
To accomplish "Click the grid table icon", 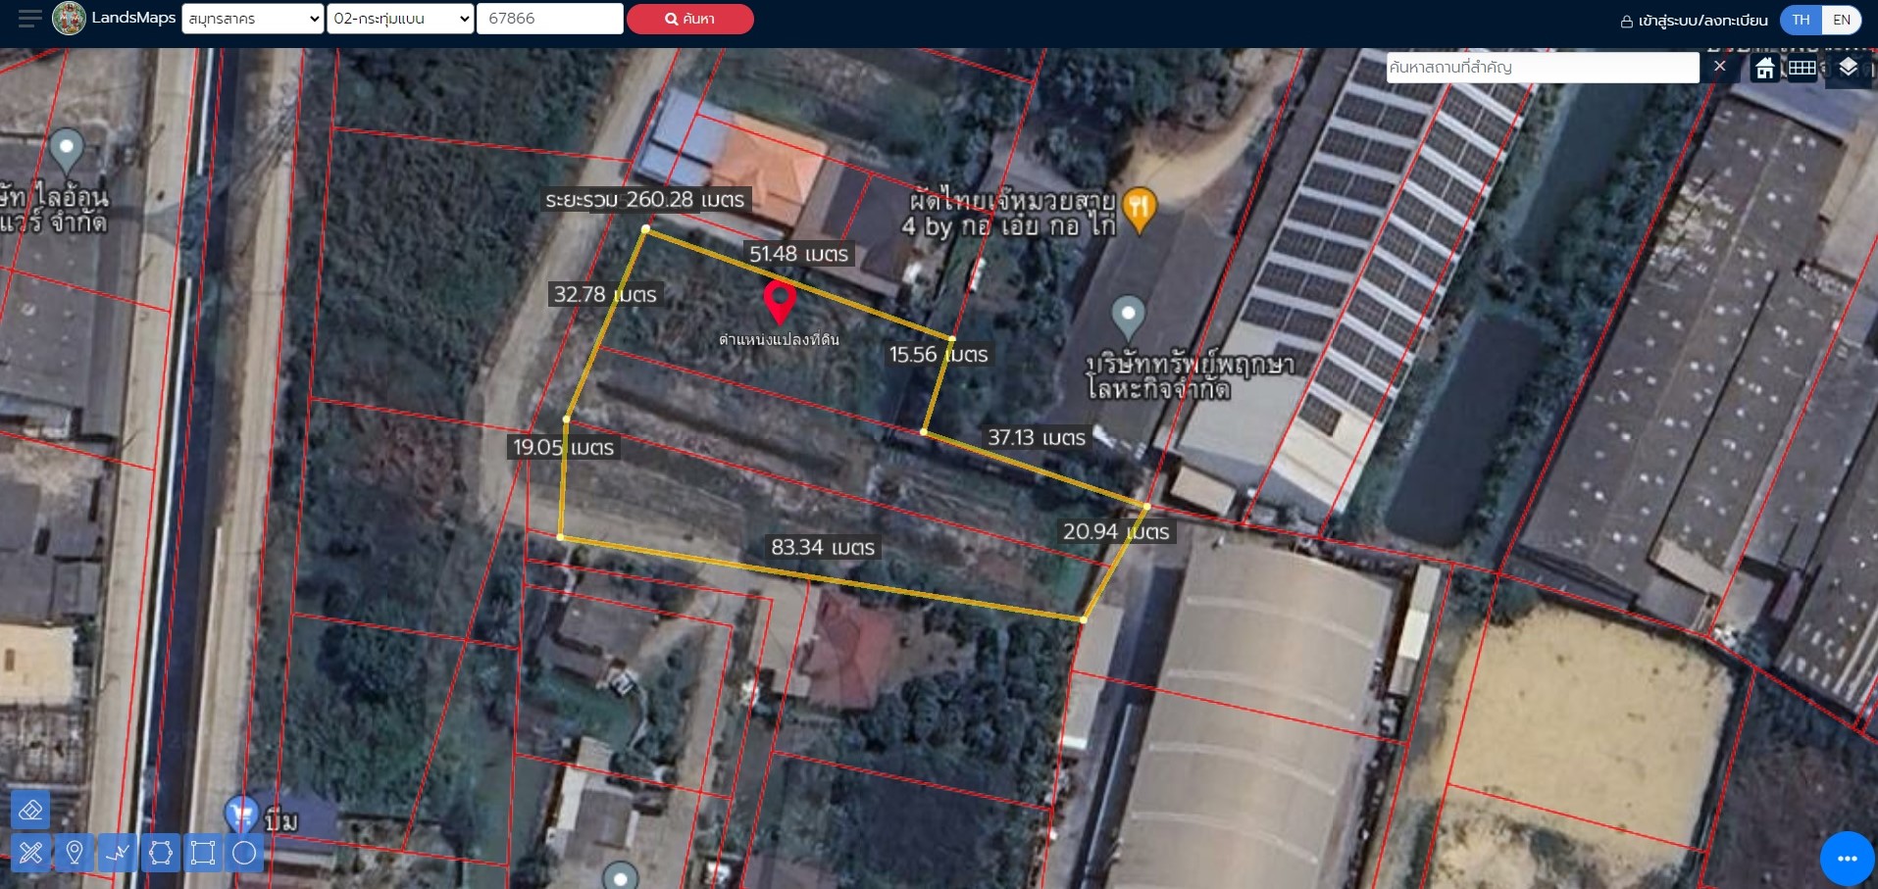I will tap(1802, 68).
